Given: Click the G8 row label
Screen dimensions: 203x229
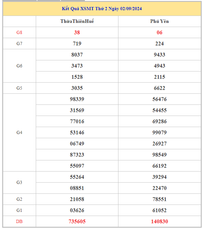Looking at the screenshot, I should [19, 32].
